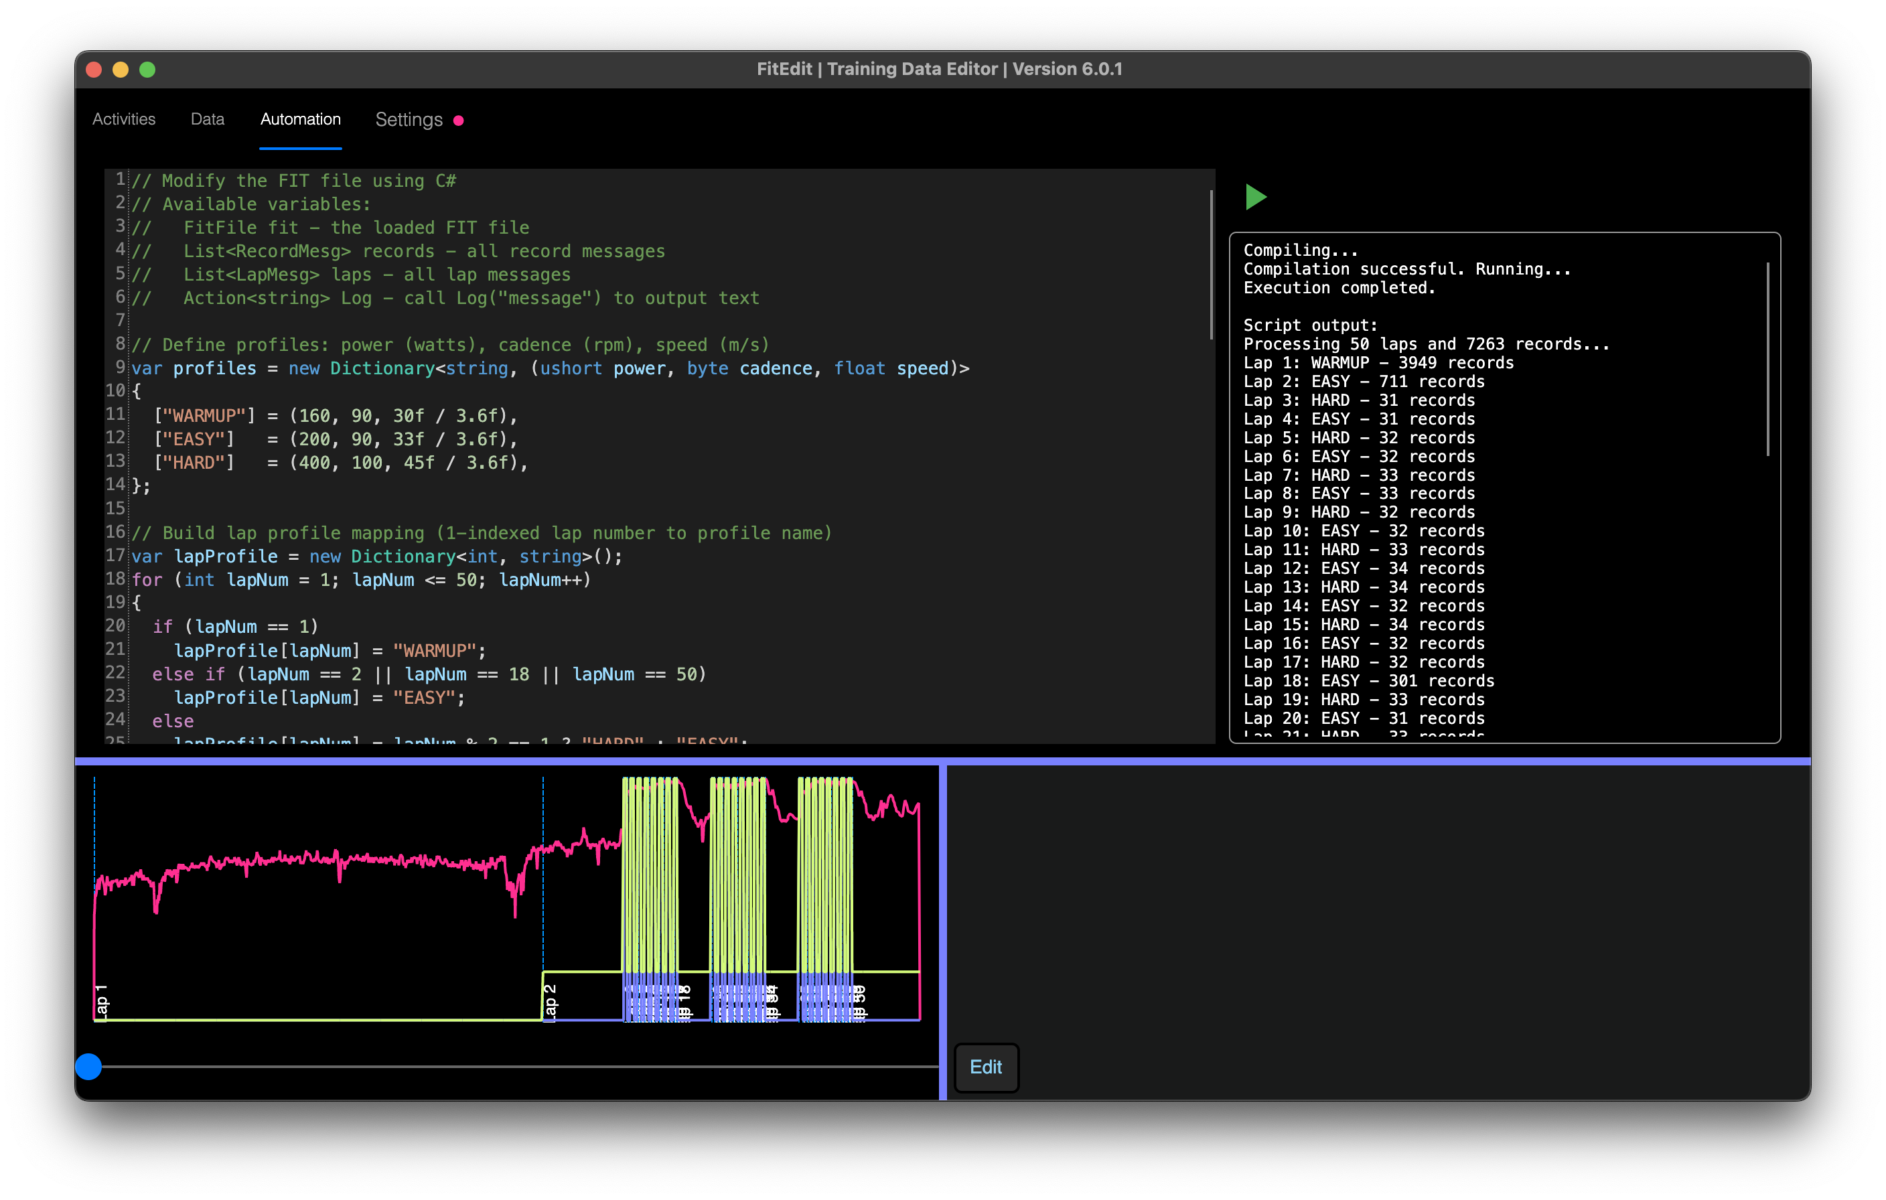Open the Activities tab
1886x1200 pixels.
tap(124, 119)
